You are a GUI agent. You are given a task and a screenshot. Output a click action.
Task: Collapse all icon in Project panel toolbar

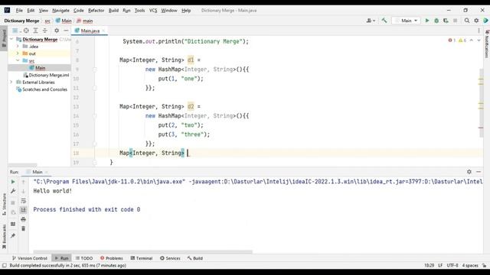pyautogui.click(x=45, y=31)
